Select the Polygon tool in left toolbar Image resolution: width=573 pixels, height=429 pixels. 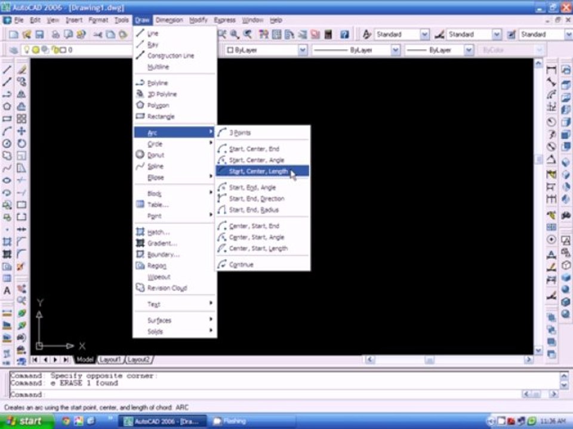[7, 107]
